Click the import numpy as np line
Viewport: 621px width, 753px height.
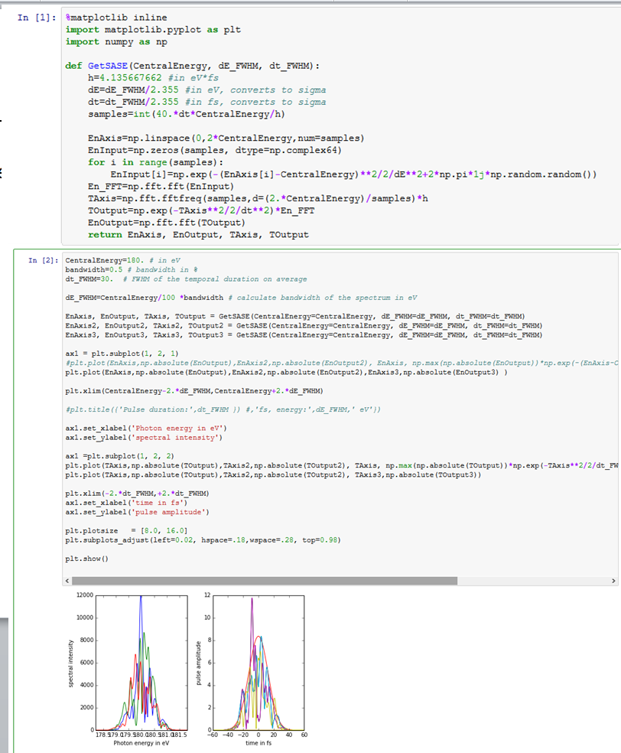pos(116,42)
